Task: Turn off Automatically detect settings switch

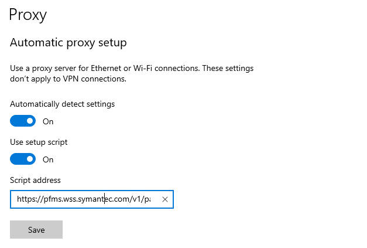Action: (23, 121)
